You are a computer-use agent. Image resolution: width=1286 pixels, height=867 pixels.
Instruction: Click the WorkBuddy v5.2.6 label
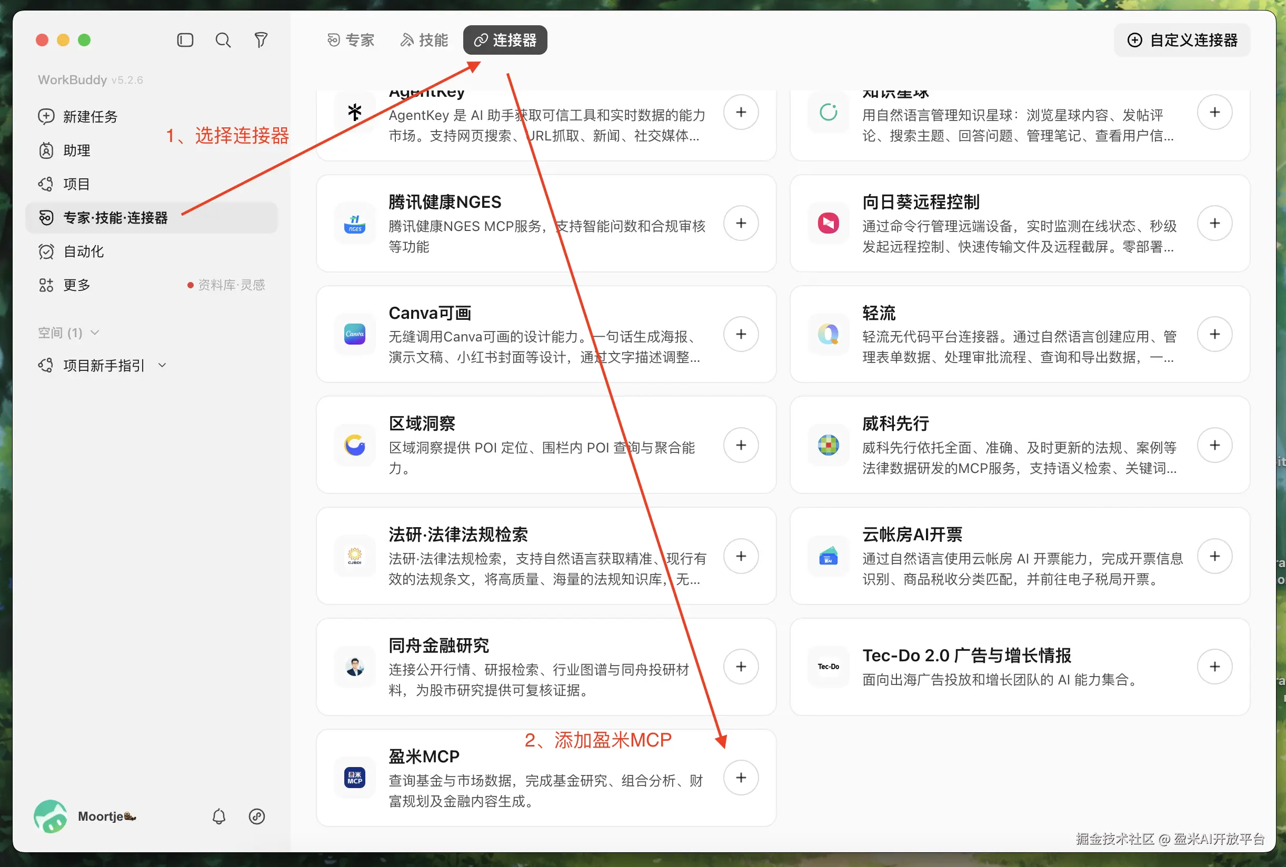click(x=90, y=79)
